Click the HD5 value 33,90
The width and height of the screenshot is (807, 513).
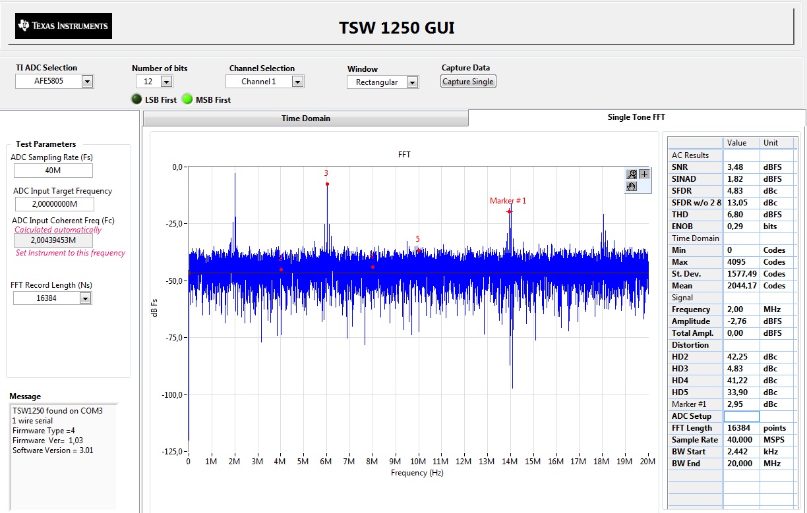click(x=736, y=392)
